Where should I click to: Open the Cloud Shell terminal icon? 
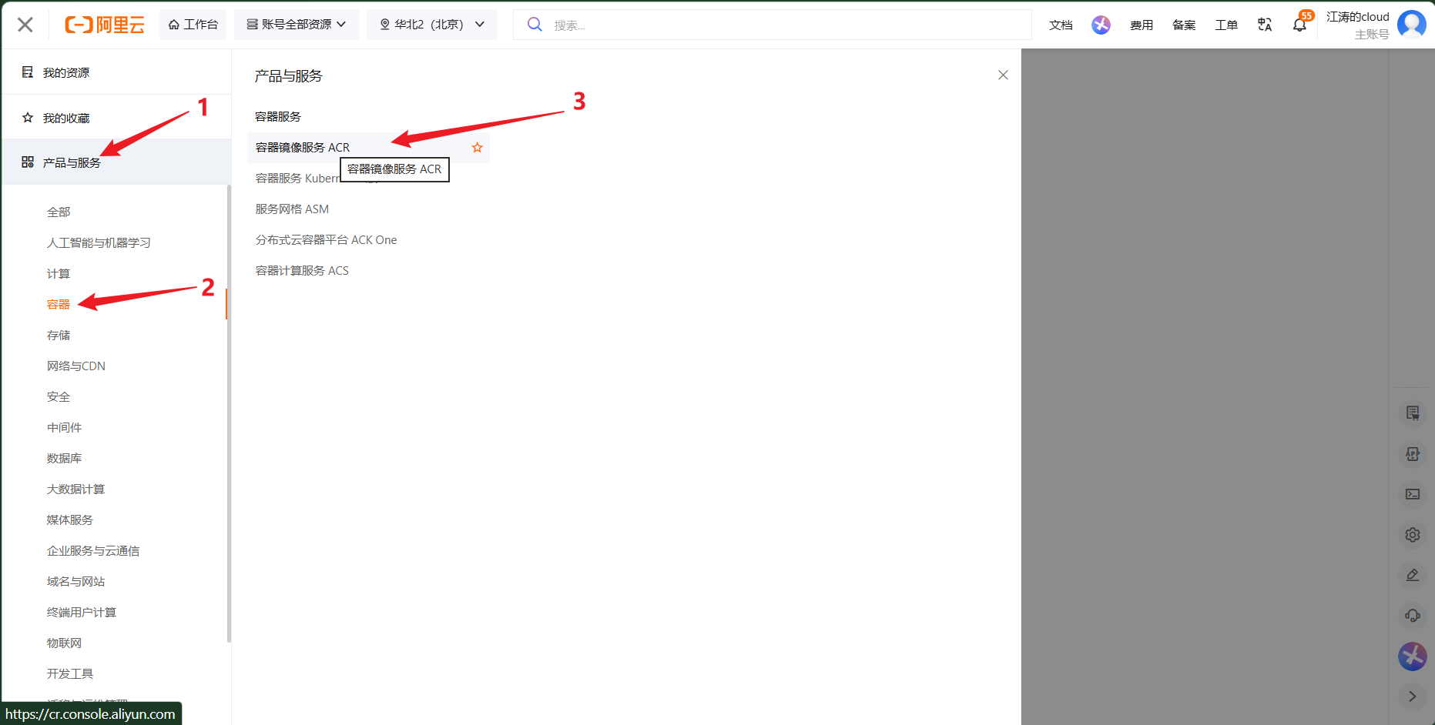pyautogui.click(x=1413, y=494)
